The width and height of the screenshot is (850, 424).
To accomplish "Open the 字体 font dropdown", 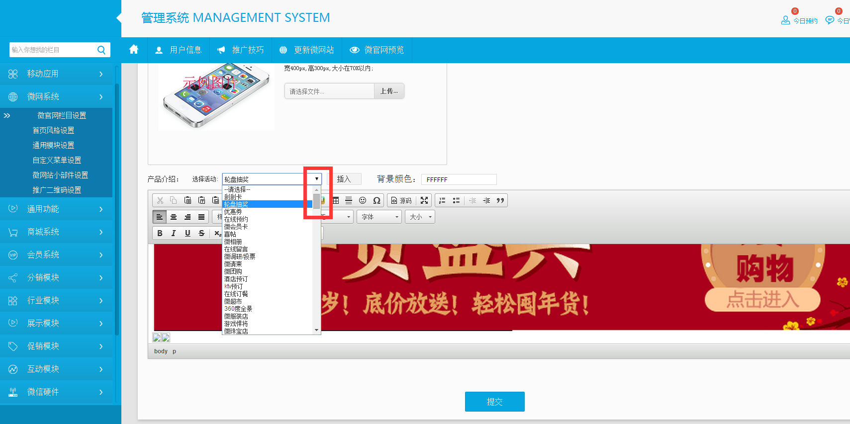I will pos(380,217).
